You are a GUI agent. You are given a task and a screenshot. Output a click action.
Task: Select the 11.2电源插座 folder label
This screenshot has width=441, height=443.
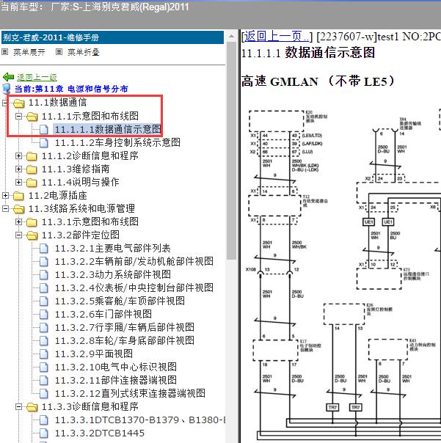click(58, 196)
